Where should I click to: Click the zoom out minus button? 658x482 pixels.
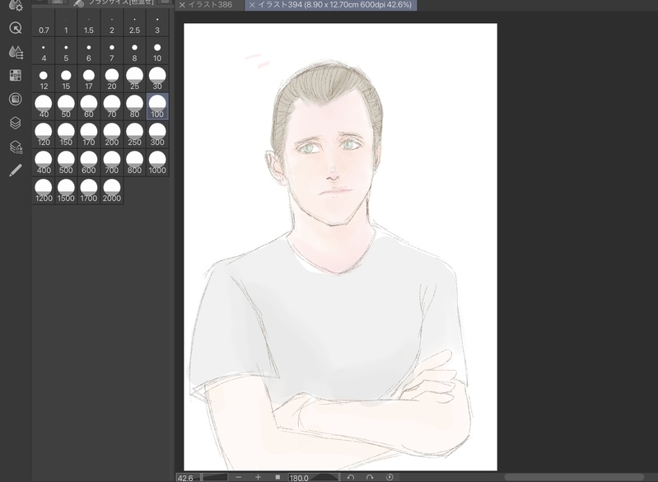239,477
